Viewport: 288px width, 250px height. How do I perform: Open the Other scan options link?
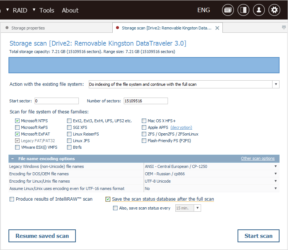[258, 158]
